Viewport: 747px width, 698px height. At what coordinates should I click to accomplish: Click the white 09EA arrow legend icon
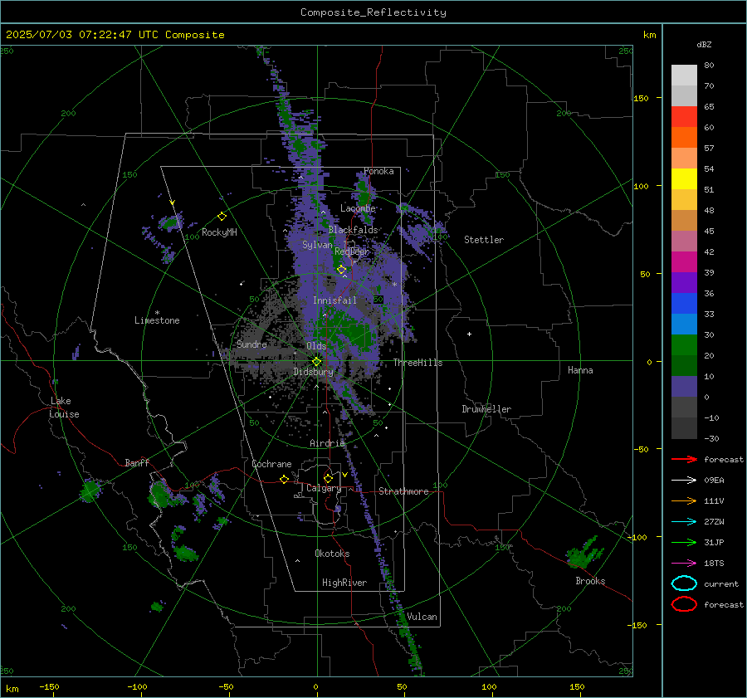click(684, 481)
